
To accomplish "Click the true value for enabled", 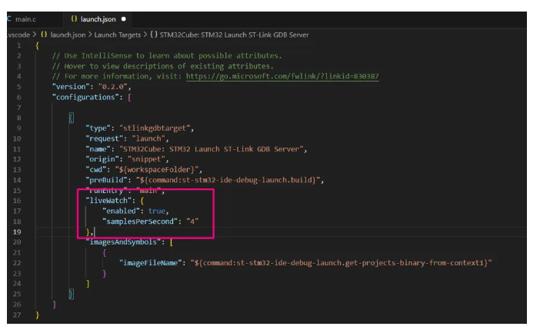I will click(157, 211).
